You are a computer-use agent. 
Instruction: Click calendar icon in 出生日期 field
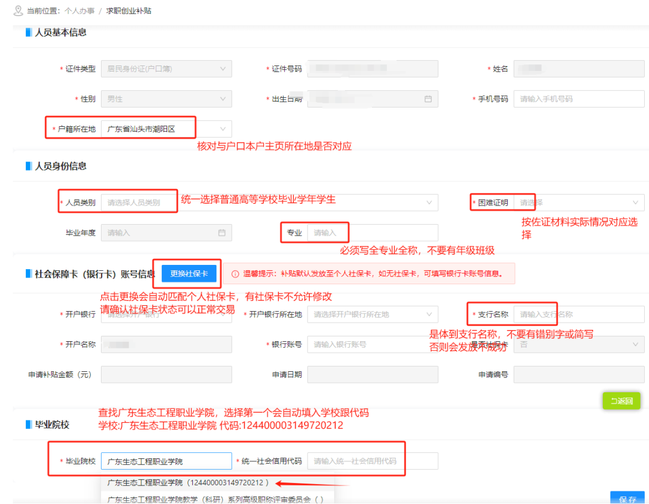[x=428, y=99]
